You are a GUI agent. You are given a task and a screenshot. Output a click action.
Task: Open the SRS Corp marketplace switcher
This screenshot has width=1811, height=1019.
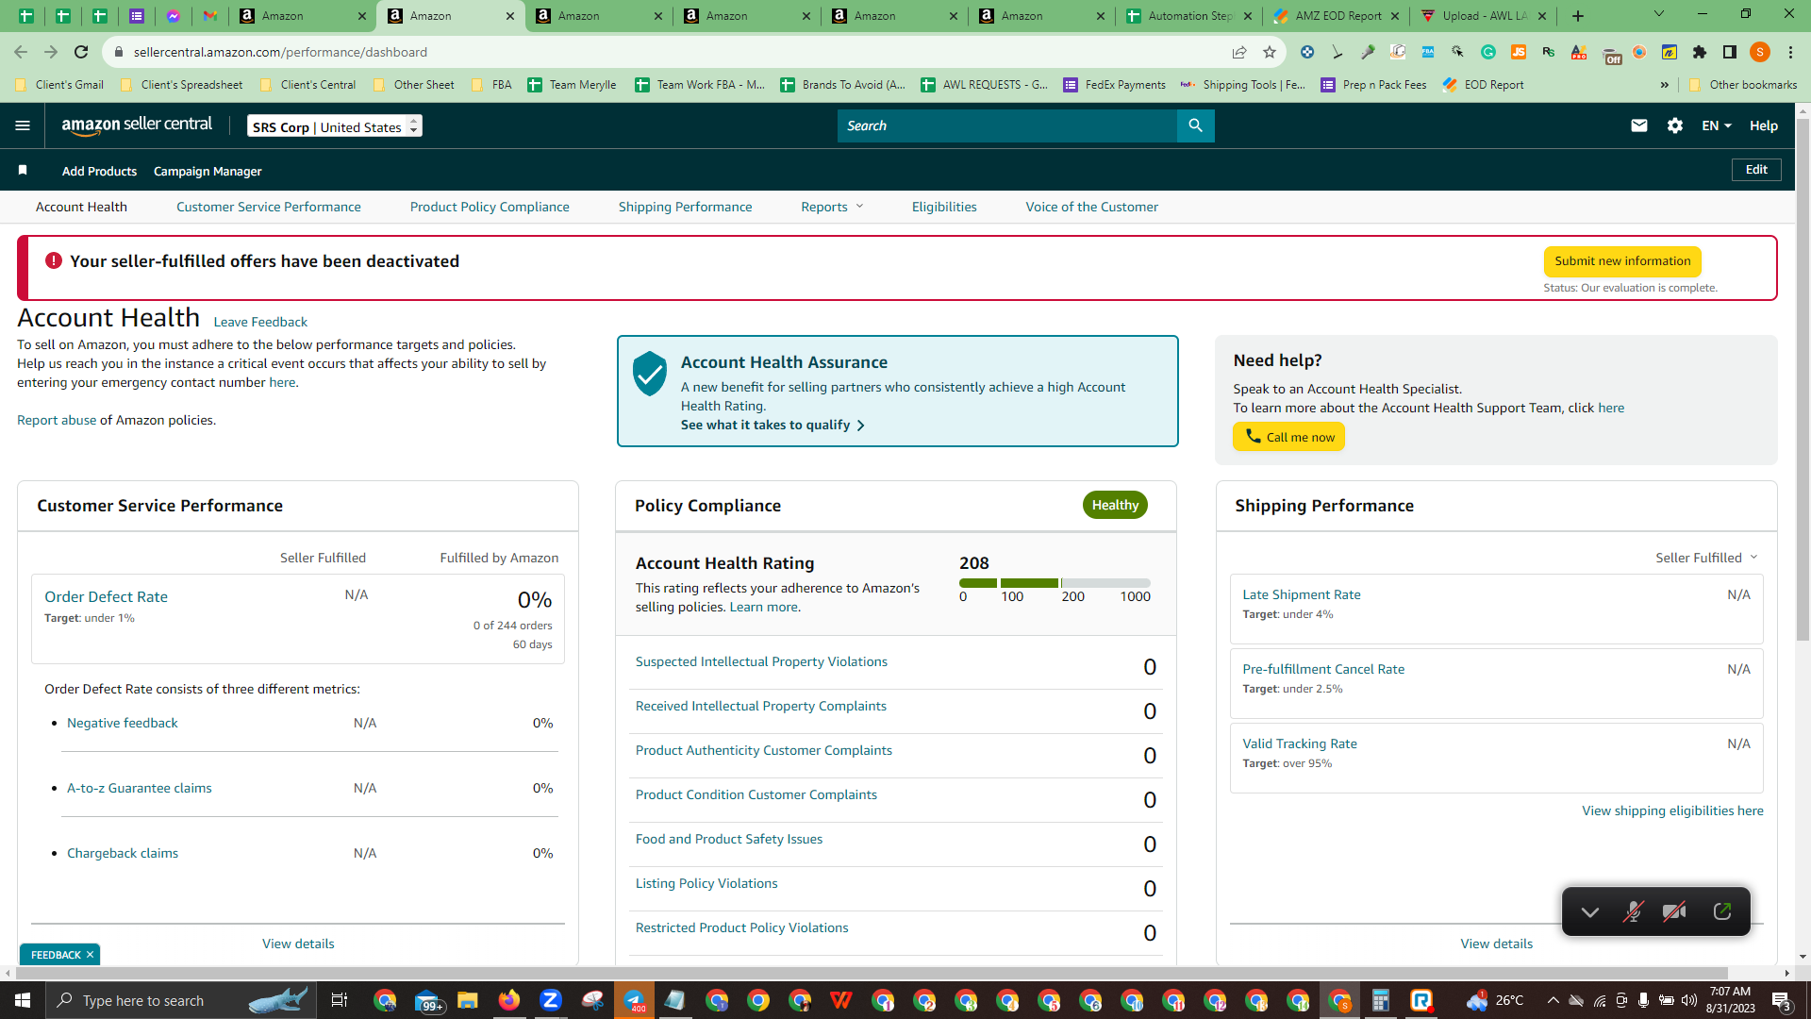[335, 126]
